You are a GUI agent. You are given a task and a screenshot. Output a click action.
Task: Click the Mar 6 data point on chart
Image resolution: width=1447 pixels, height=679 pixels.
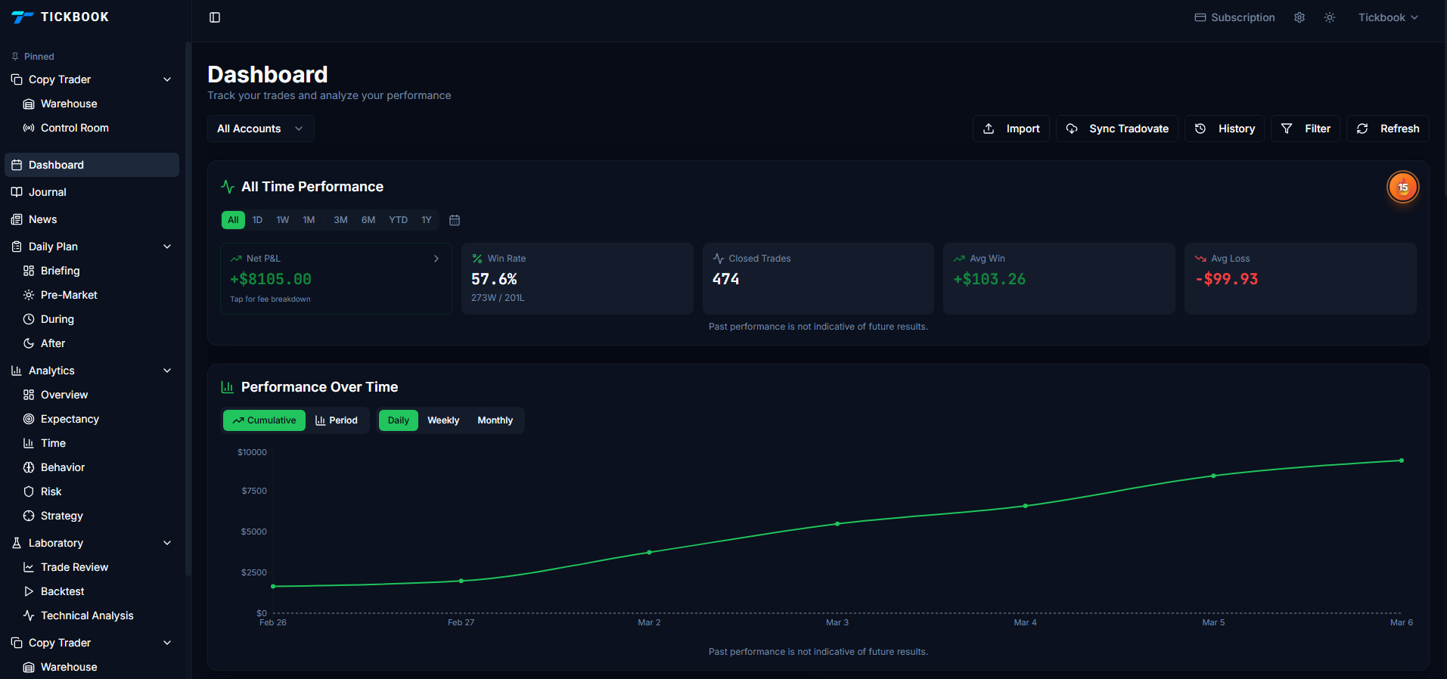[1402, 460]
